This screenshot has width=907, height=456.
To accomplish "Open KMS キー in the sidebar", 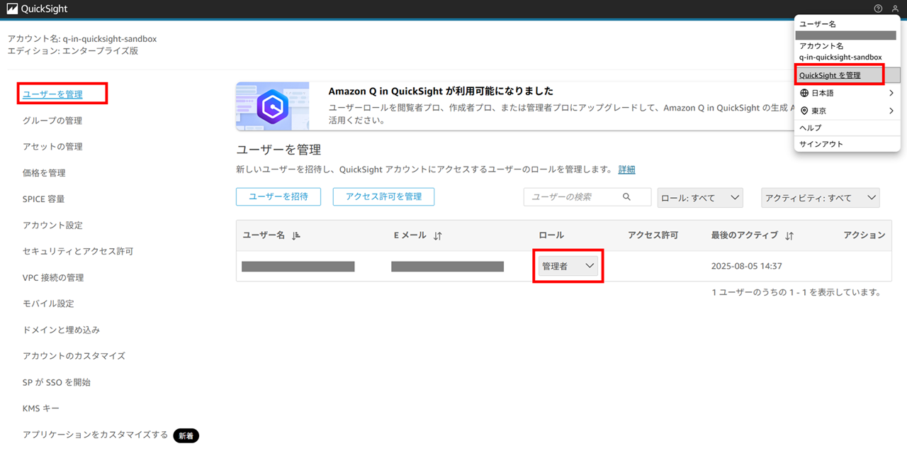I will [41, 408].
